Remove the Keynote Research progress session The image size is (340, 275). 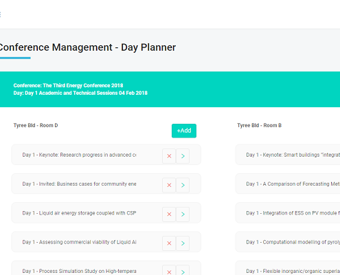point(169,156)
